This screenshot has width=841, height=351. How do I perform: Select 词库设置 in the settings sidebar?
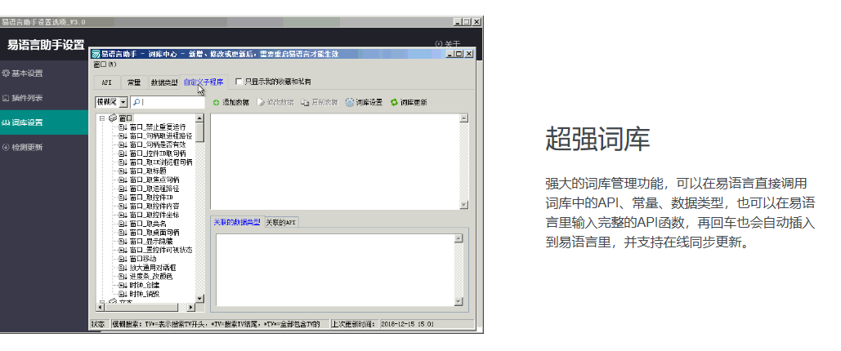tap(44, 122)
